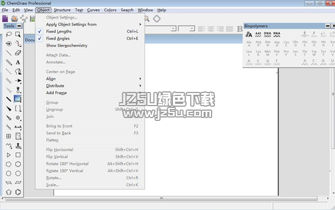This screenshot has width=335, height=210.
Task: Click the diamond-shaped toolbar button
Action: tap(156, 19)
